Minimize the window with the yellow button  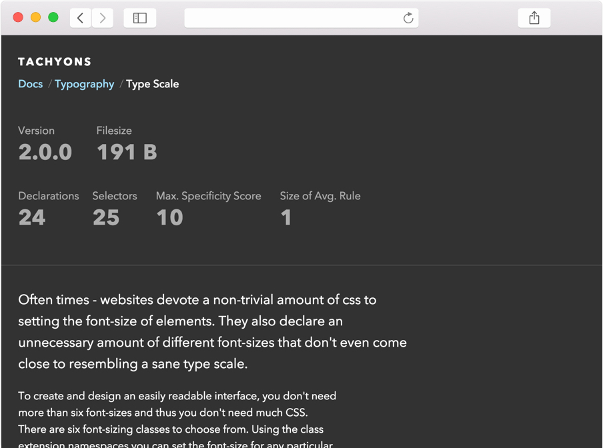36,17
